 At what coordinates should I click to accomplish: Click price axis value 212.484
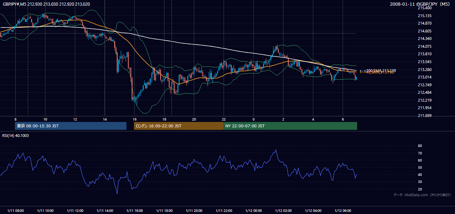pos(425,92)
